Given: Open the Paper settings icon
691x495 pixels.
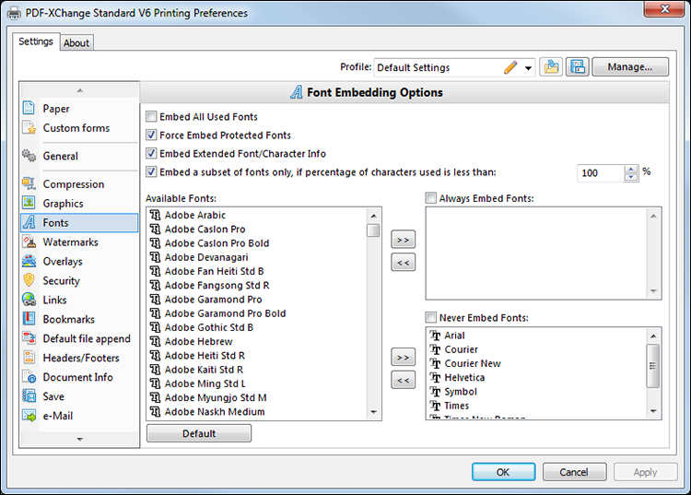Looking at the screenshot, I should 29,108.
